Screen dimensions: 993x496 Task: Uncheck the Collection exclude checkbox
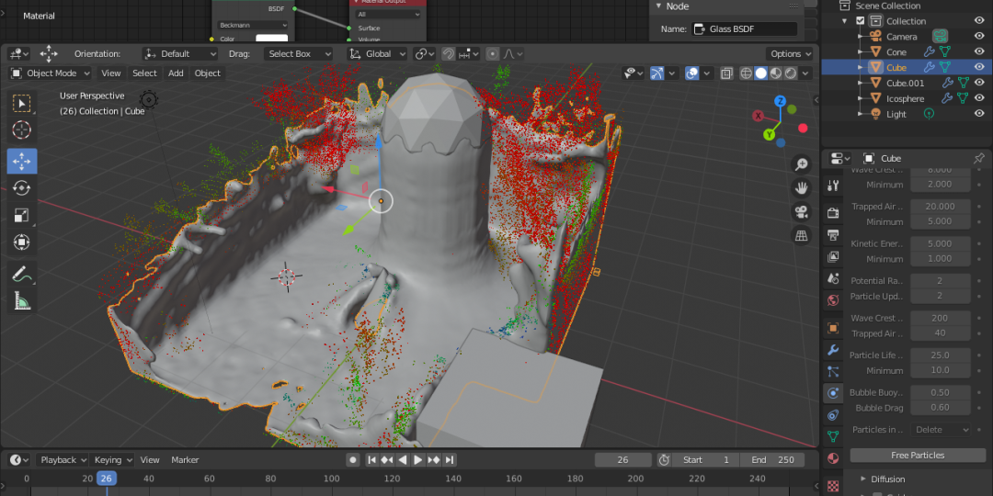tap(860, 21)
